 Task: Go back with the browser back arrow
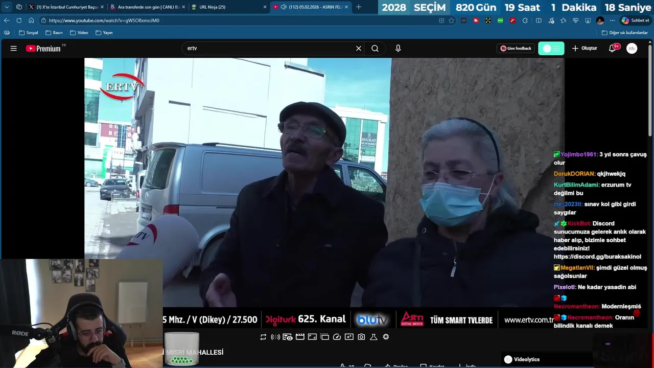[x=7, y=20]
